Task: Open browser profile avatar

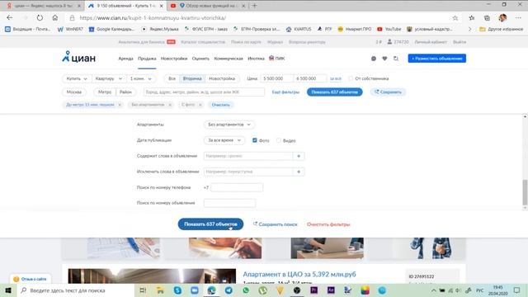Action: pyautogui.click(x=502, y=18)
